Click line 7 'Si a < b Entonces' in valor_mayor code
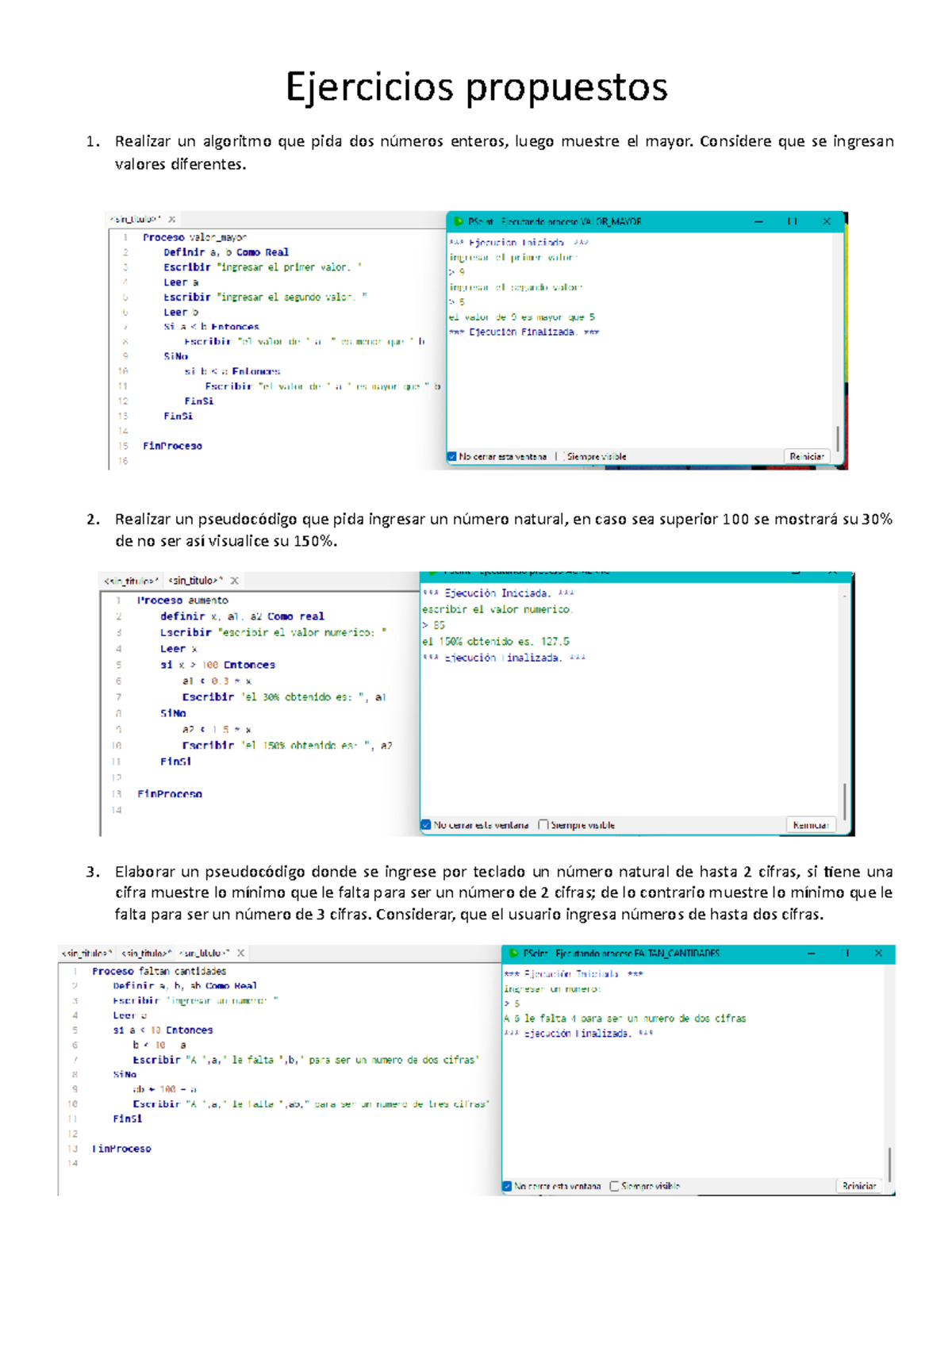The height and width of the screenshot is (1347, 952). tap(211, 327)
